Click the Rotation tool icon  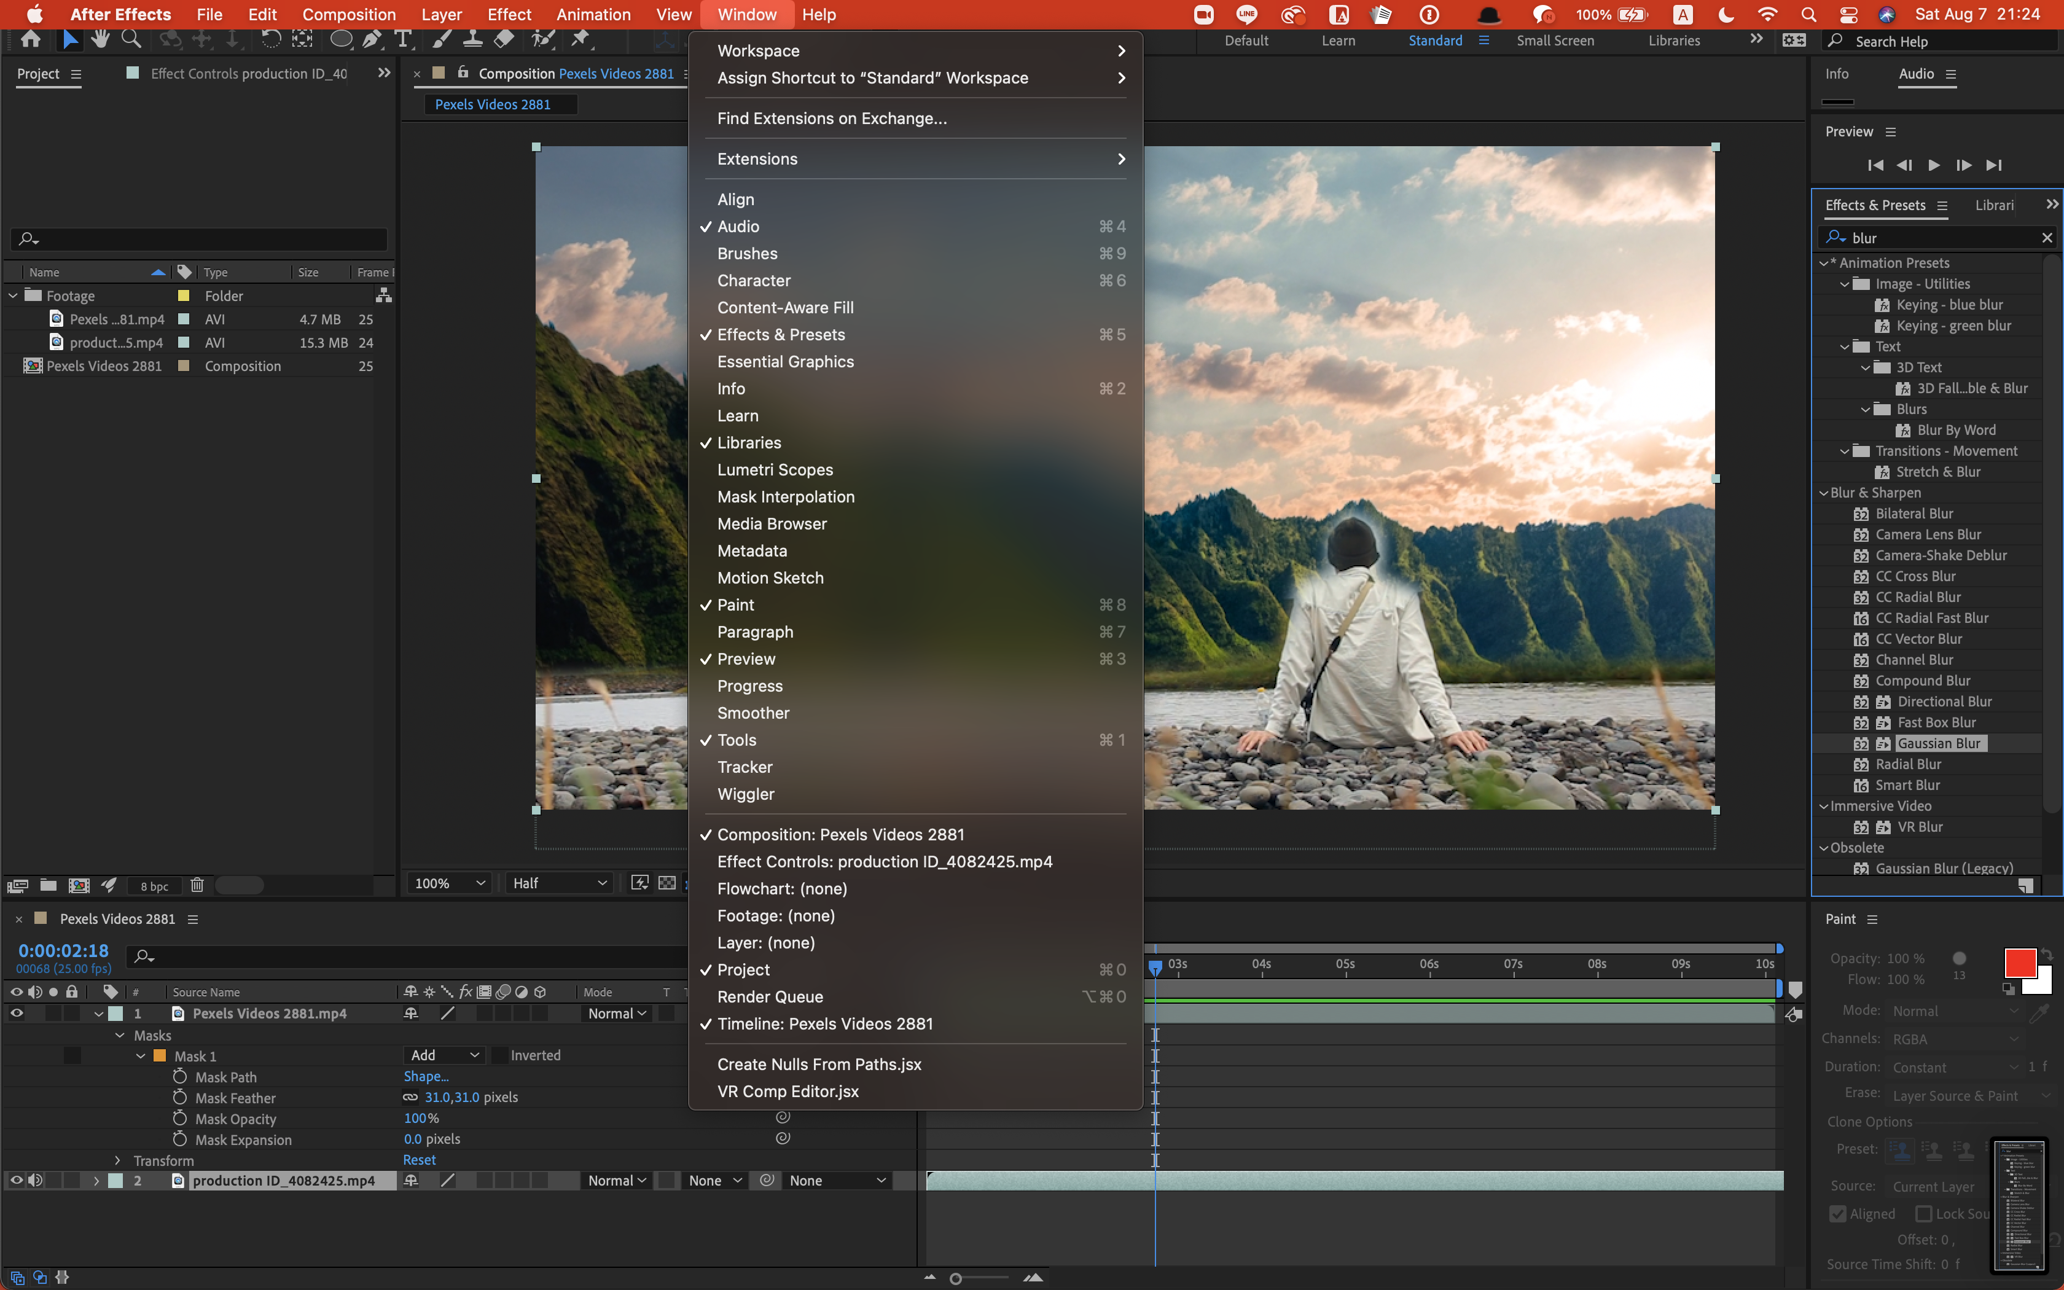(270, 38)
